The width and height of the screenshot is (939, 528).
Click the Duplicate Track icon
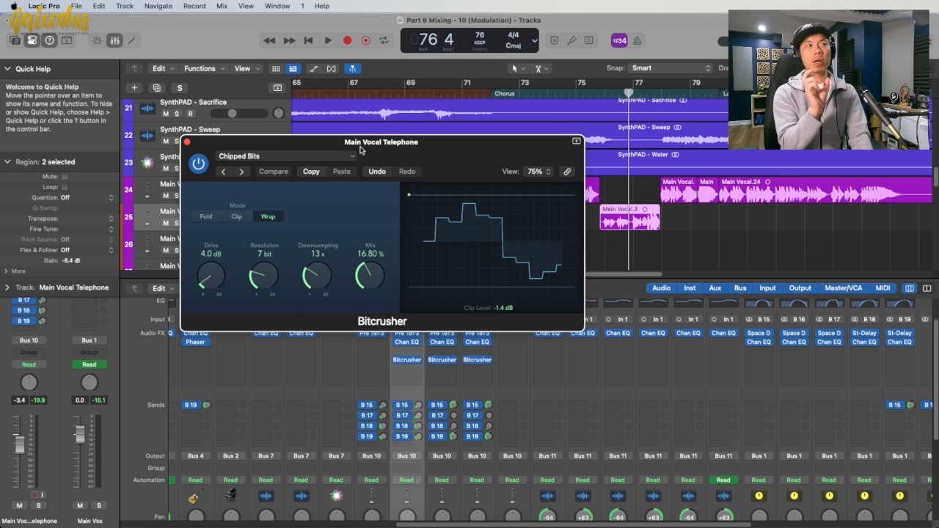[156, 88]
